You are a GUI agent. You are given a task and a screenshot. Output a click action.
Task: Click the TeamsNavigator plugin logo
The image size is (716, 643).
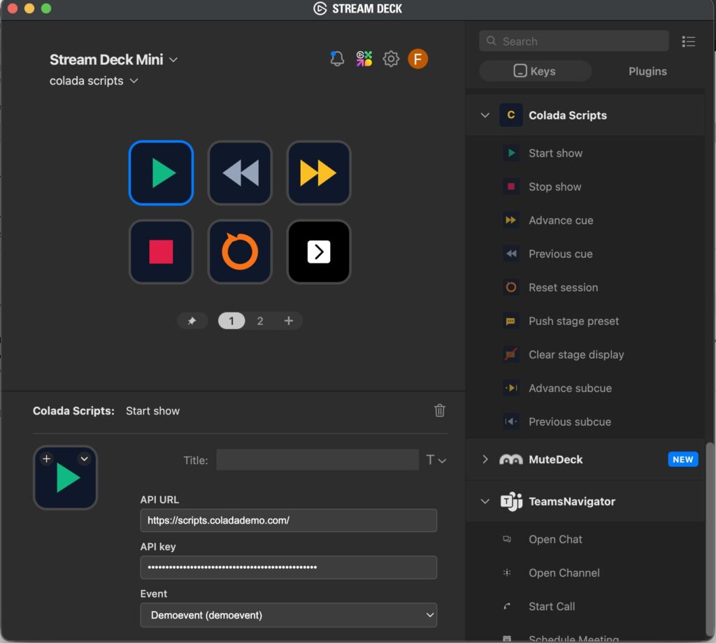click(x=511, y=502)
